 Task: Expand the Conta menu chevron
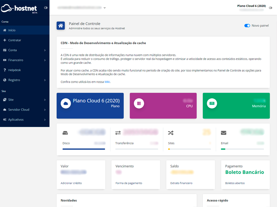[x=45, y=50]
